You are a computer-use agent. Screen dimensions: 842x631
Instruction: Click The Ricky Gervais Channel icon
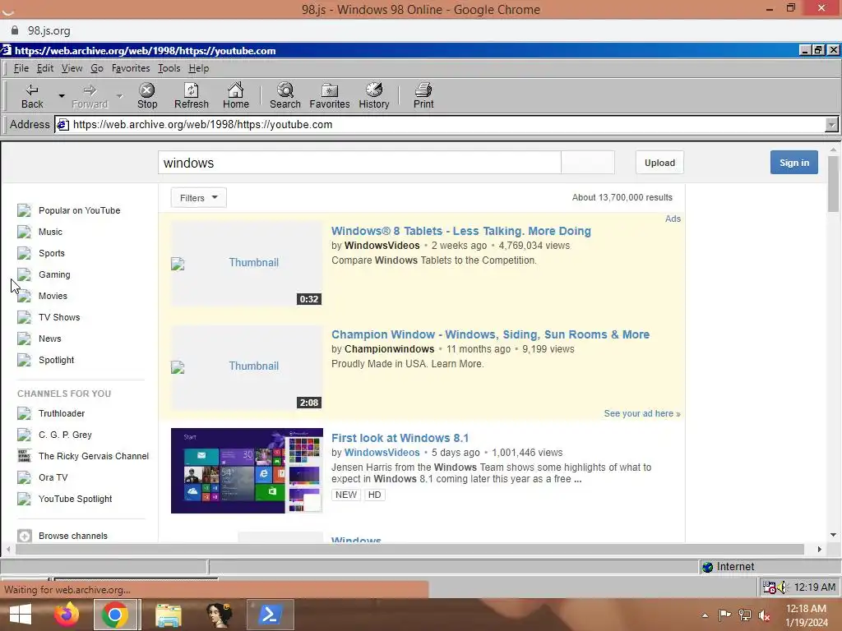[24, 456]
